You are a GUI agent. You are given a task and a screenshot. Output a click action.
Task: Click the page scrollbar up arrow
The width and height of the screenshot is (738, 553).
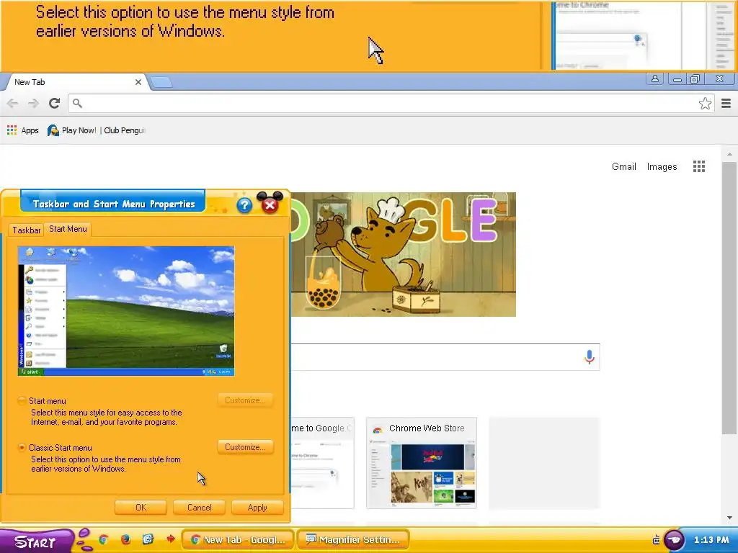click(729, 154)
